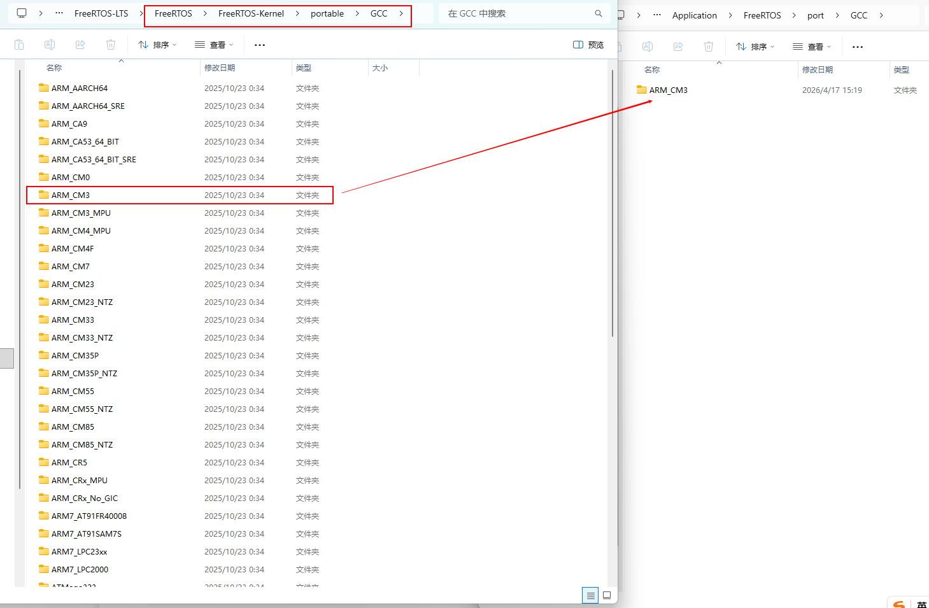The height and width of the screenshot is (608, 929).
Task: Select ARM_CM85 folder
Action: (x=73, y=427)
